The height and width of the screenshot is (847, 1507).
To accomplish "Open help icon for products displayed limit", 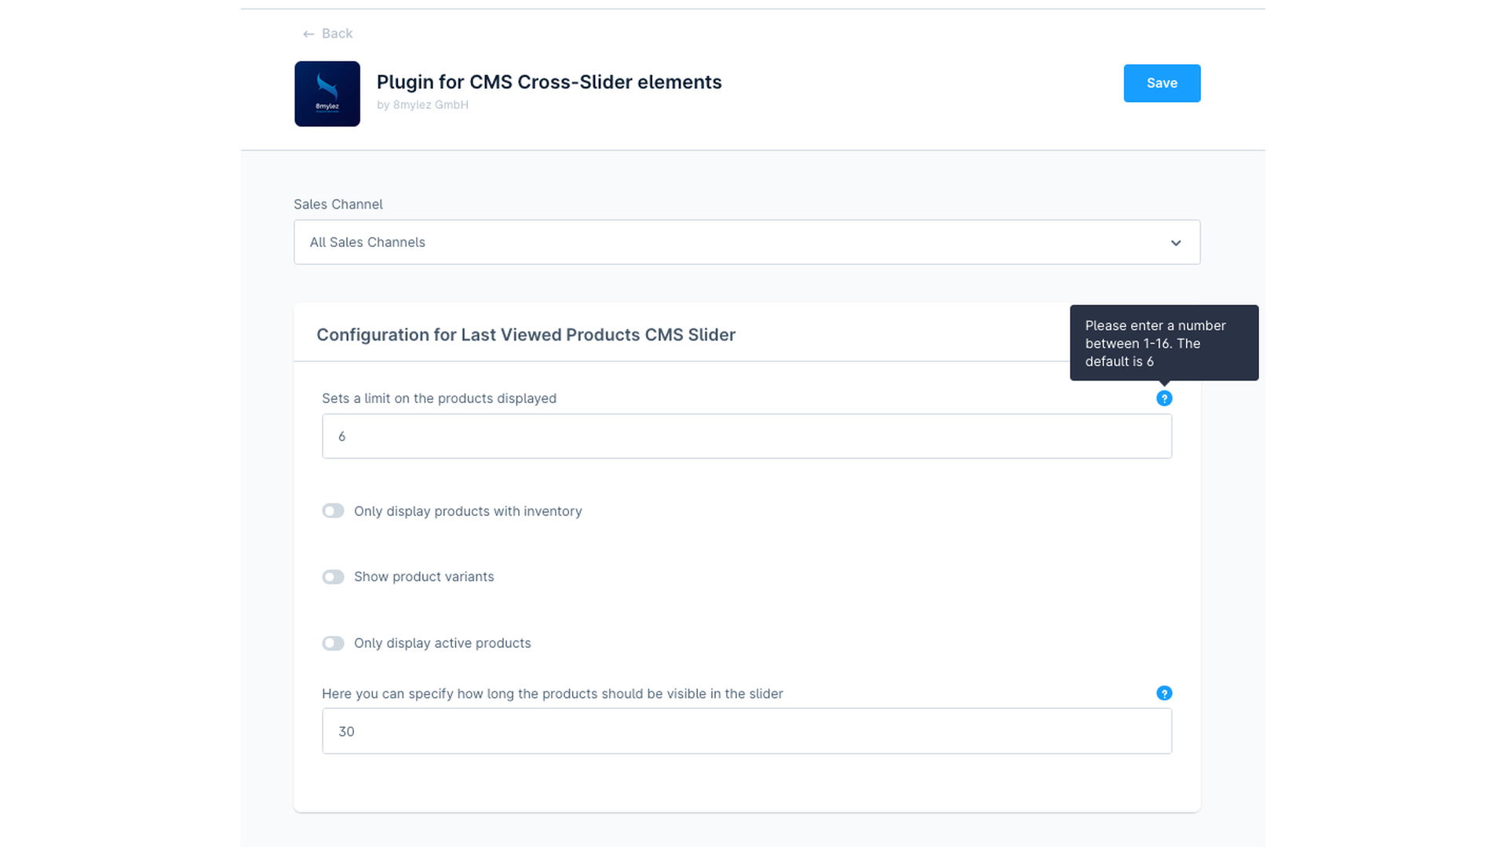I will click(x=1164, y=398).
